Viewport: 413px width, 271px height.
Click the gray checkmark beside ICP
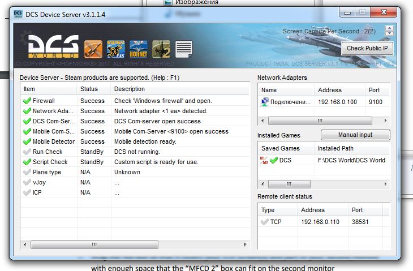[x=27, y=192]
